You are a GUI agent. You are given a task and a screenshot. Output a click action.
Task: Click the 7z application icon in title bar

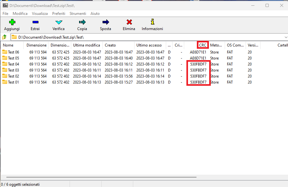pos(5,5)
